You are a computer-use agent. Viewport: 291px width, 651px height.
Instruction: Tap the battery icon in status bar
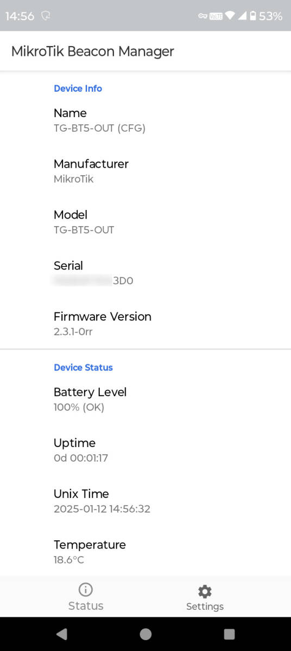pyautogui.click(x=252, y=16)
